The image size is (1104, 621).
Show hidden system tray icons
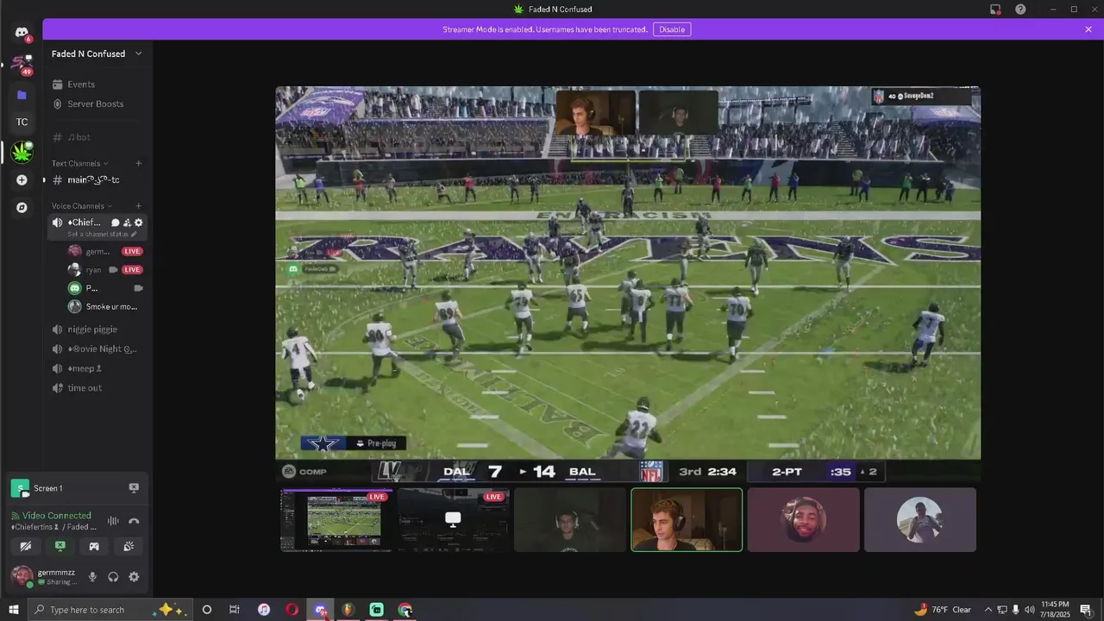(988, 610)
